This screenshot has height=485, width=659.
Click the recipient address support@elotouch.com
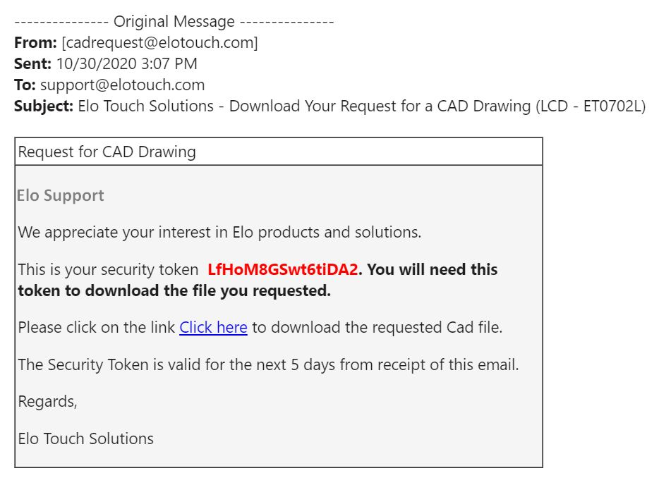pos(122,85)
